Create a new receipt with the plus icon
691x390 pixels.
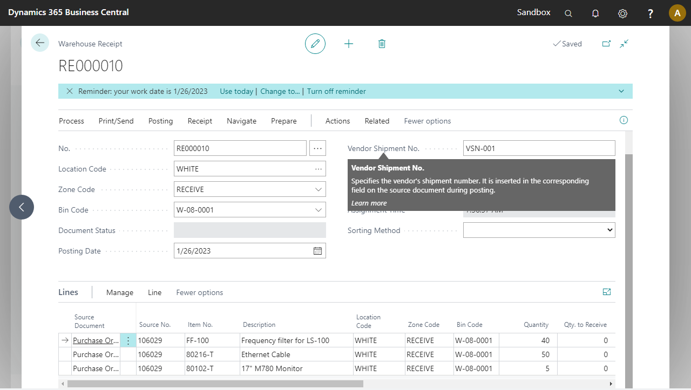pos(349,44)
